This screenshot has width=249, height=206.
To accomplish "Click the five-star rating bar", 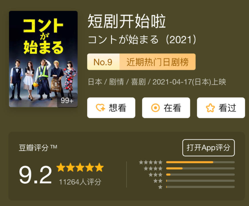I will pyautogui.click(x=200, y=162).
